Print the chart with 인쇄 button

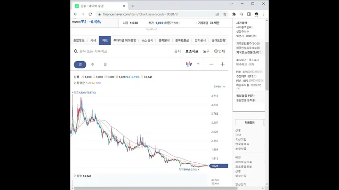[x=219, y=51]
